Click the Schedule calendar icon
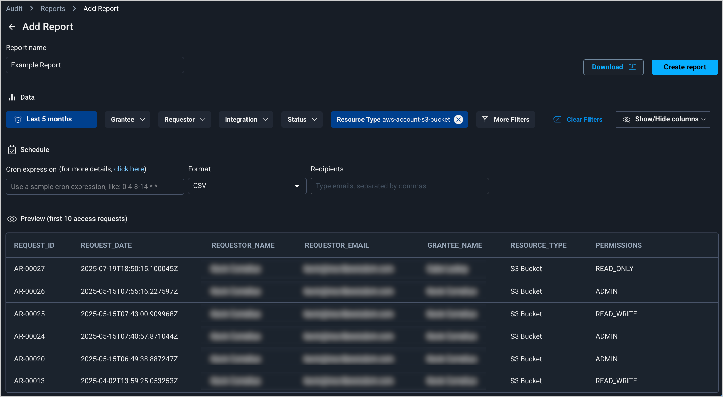 coord(12,150)
